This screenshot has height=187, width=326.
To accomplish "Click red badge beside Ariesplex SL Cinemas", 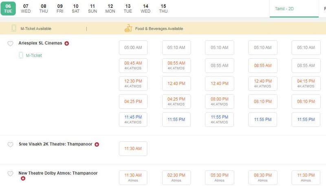I will (67, 43).
